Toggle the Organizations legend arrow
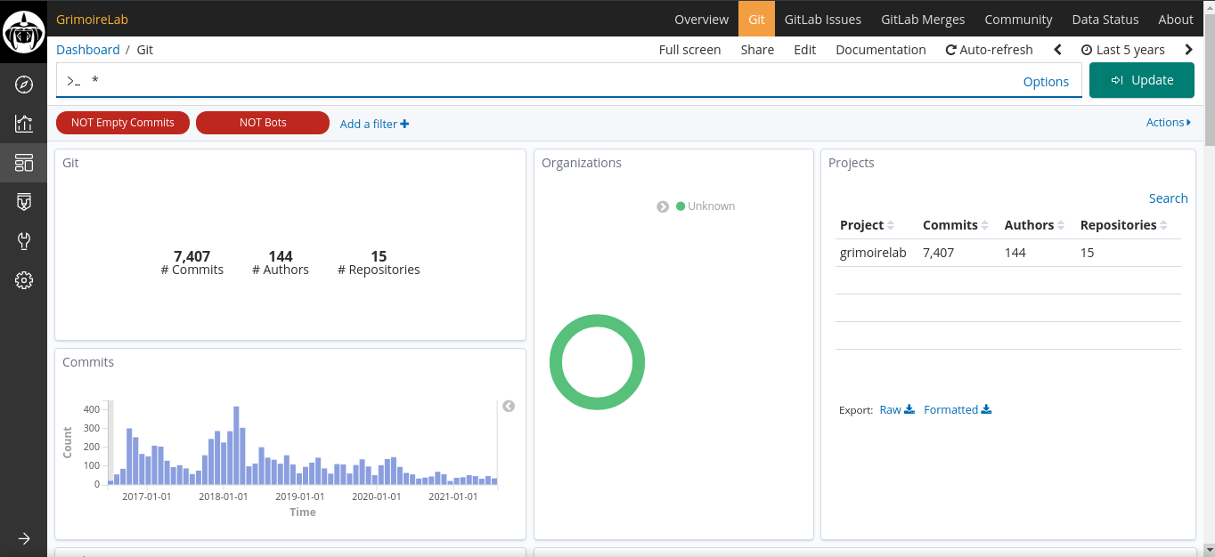This screenshot has height=557, width=1215. tap(663, 206)
